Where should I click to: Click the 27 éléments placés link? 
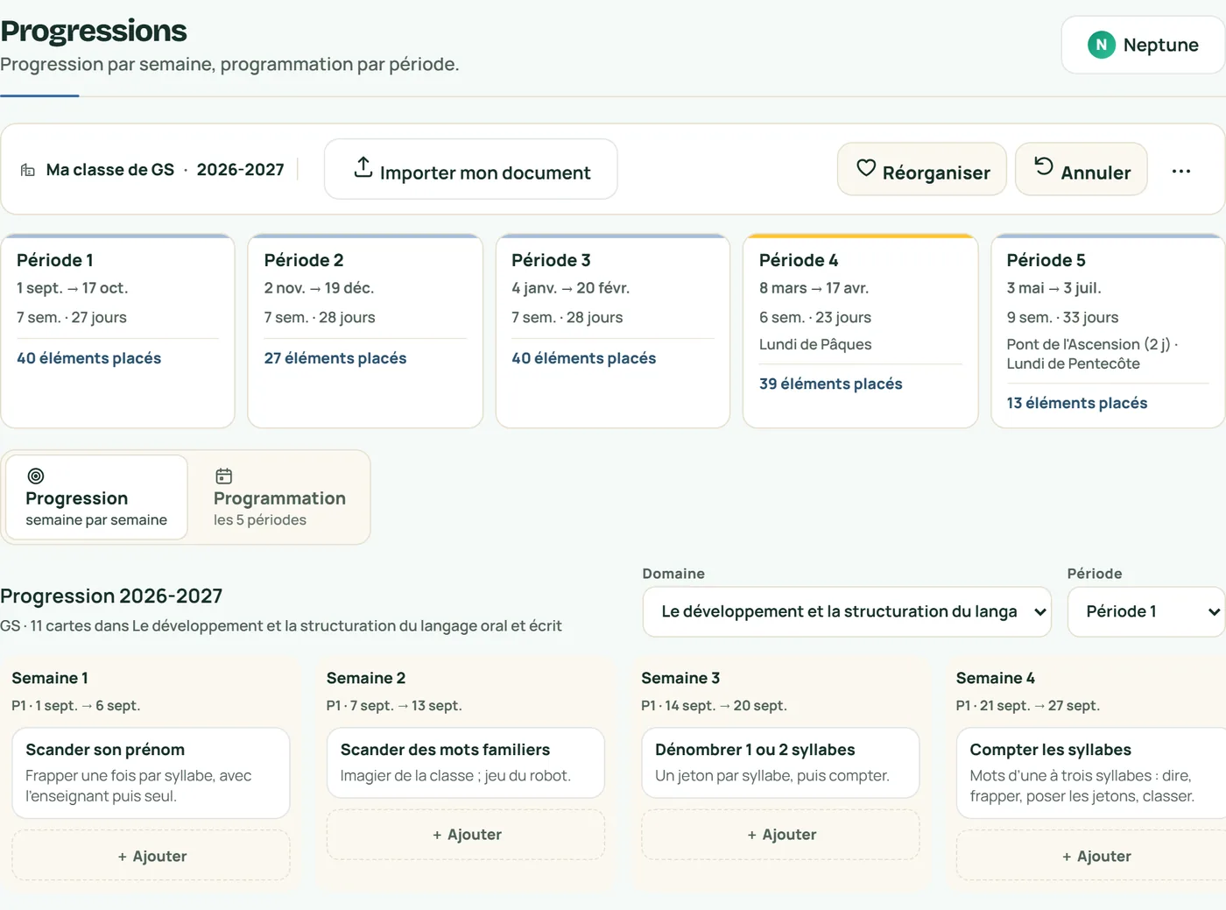click(335, 358)
